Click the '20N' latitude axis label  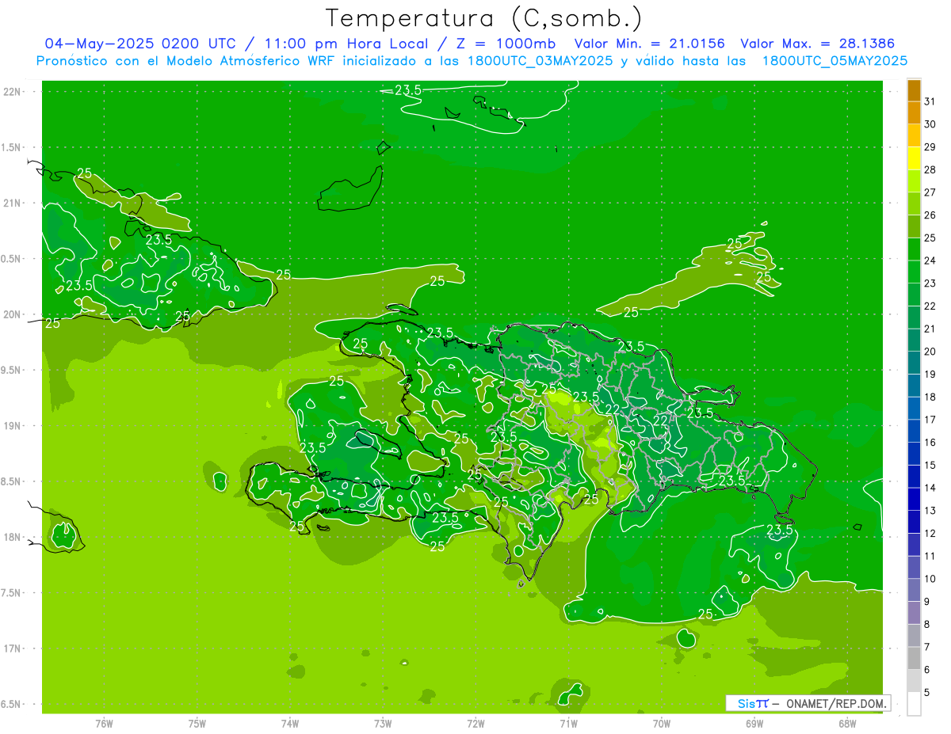11,314
